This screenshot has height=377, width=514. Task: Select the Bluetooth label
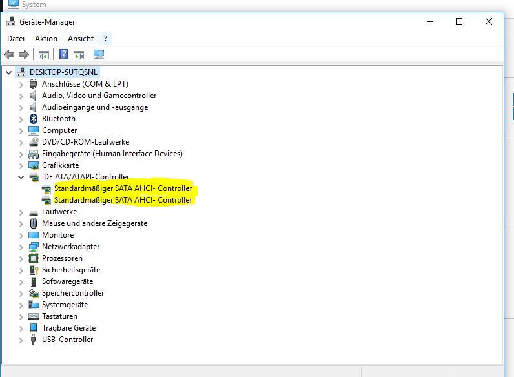(x=59, y=119)
